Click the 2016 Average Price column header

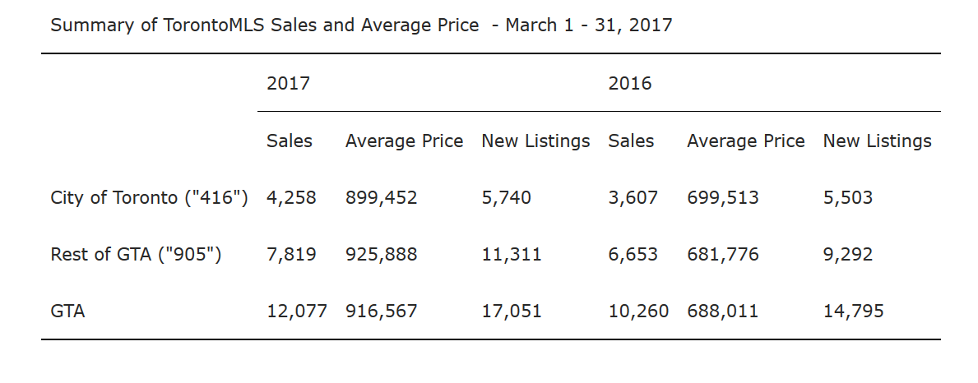[746, 141]
